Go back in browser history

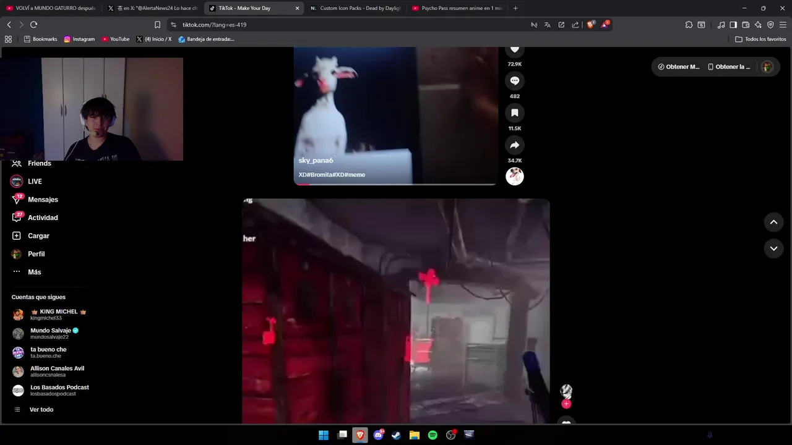(x=9, y=25)
